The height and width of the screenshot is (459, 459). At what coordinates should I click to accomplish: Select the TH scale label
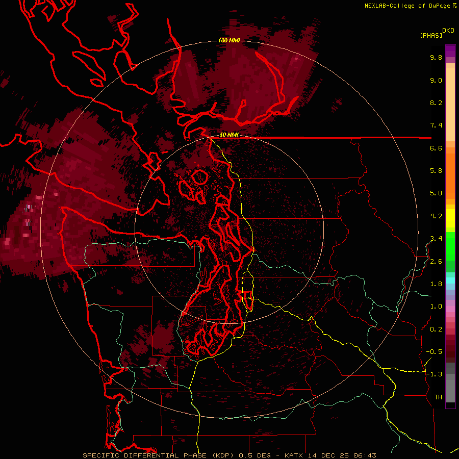(x=438, y=397)
